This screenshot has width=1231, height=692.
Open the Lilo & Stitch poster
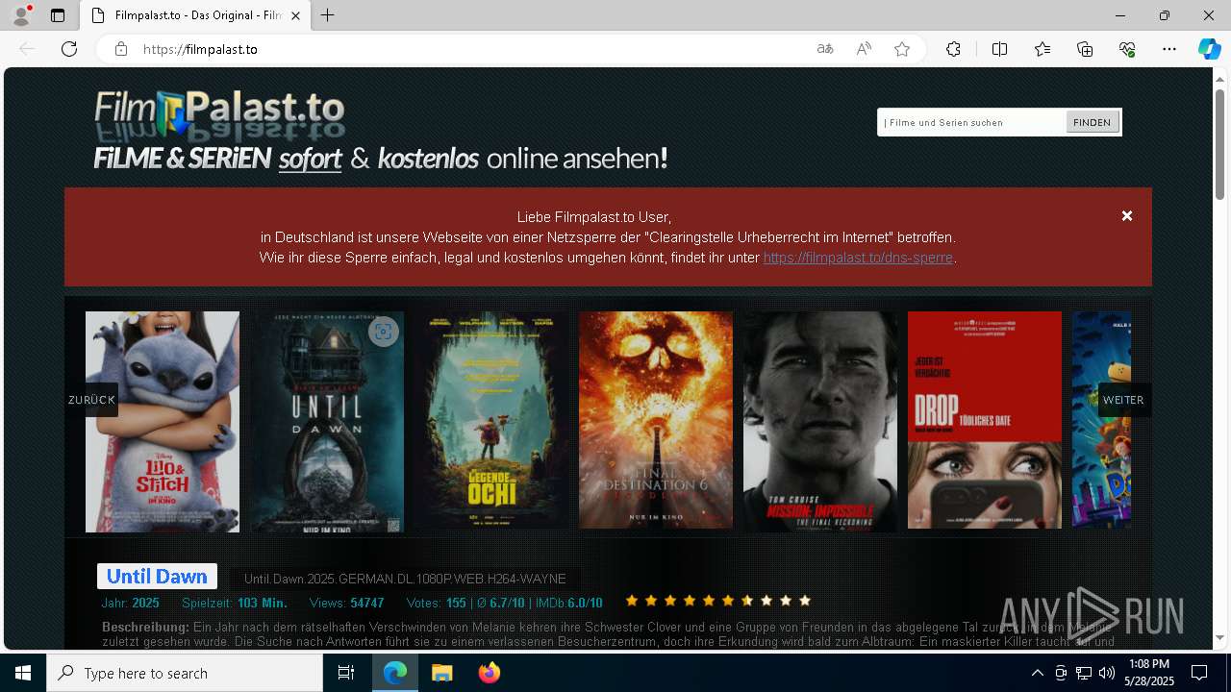[163, 421]
